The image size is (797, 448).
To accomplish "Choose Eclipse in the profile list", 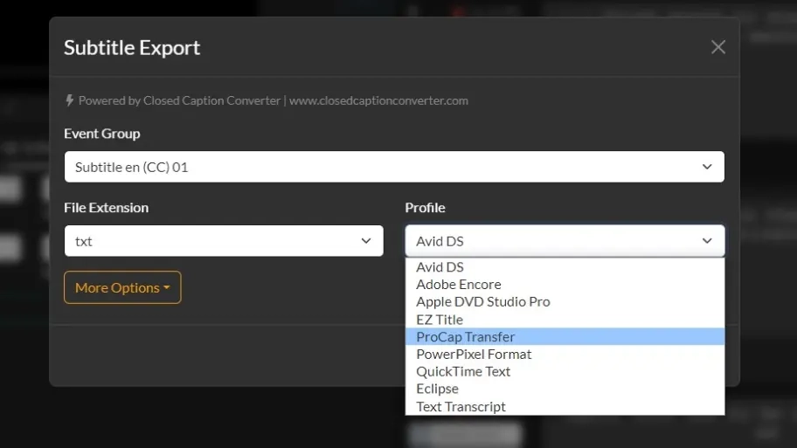I will [437, 389].
